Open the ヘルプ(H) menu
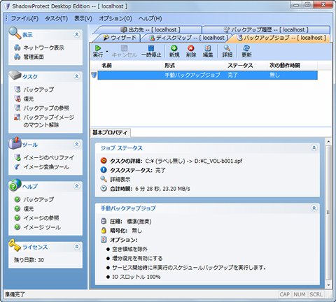 150,18
